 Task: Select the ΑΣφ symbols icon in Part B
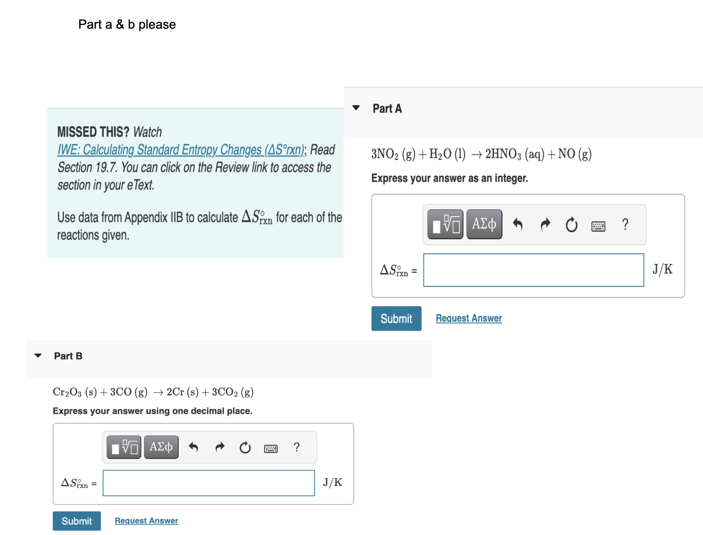(x=161, y=447)
